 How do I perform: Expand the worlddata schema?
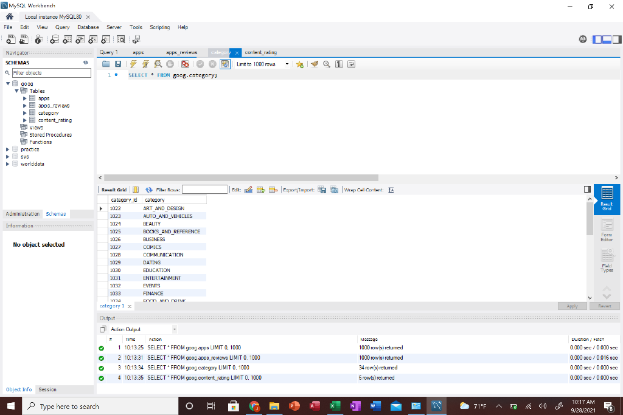[7, 163]
